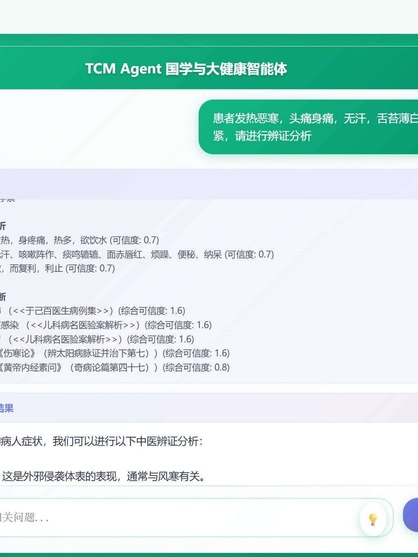Viewport: 418px width, 557px height.
Task: Click the blue 结果 section heading
Action: [x=7, y=408]
